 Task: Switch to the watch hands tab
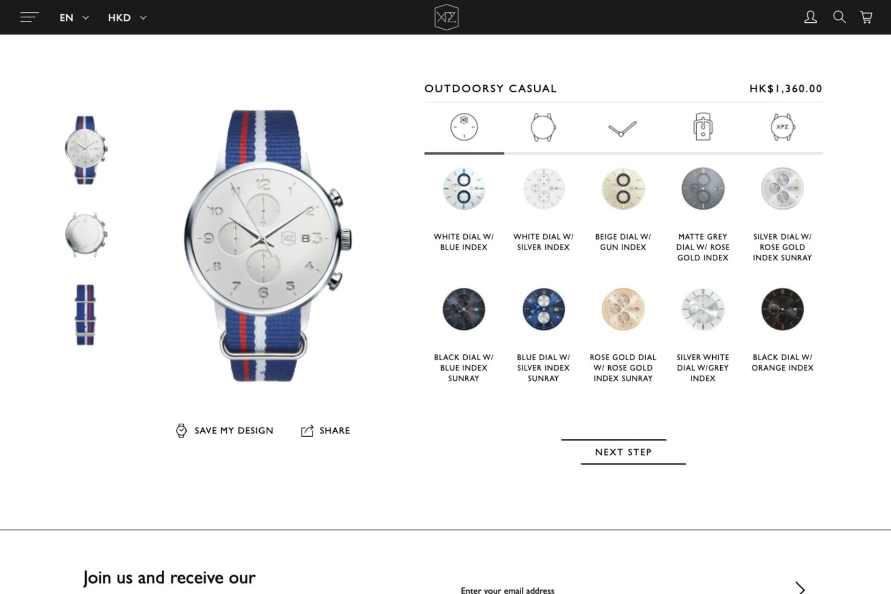pos(622,128)
